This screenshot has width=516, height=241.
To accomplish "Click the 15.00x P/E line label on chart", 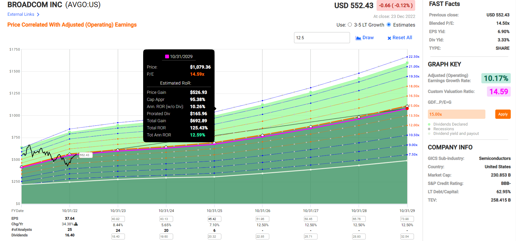I will (414, 106).
